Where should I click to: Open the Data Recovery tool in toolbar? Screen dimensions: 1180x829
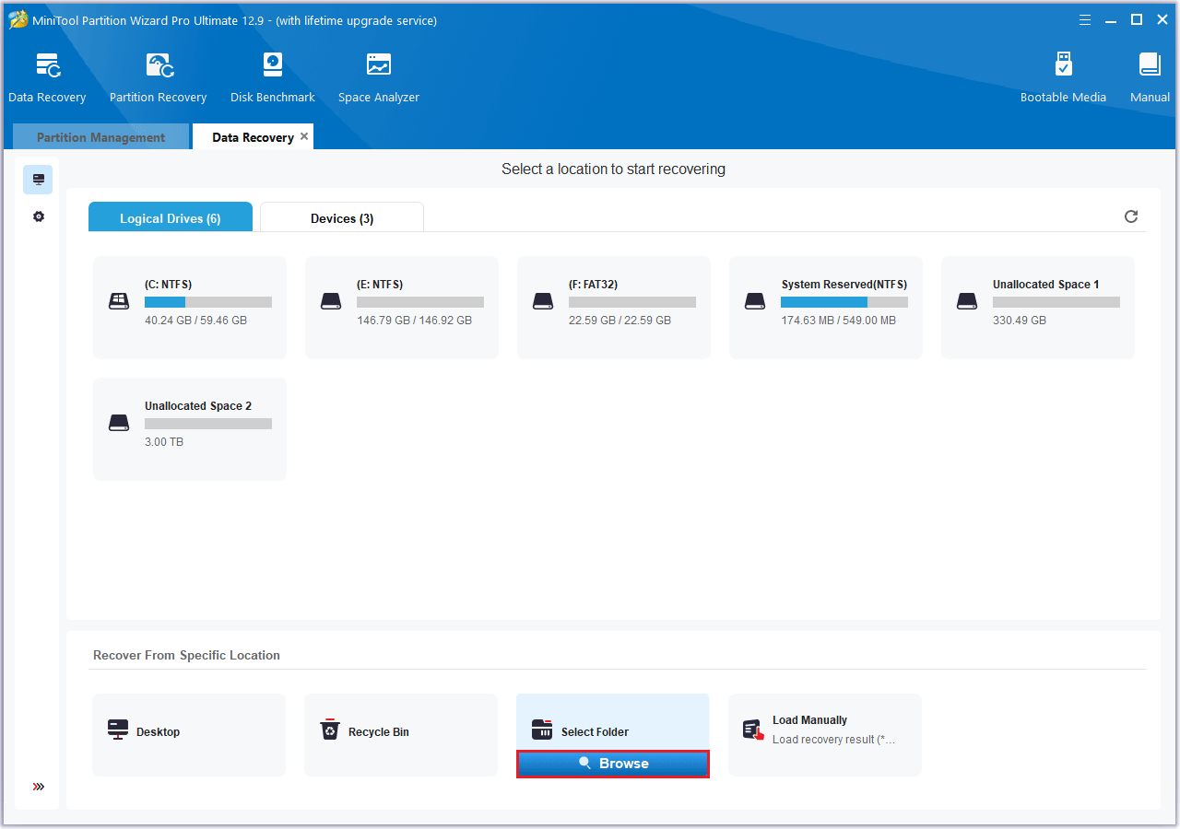(47, 78)
